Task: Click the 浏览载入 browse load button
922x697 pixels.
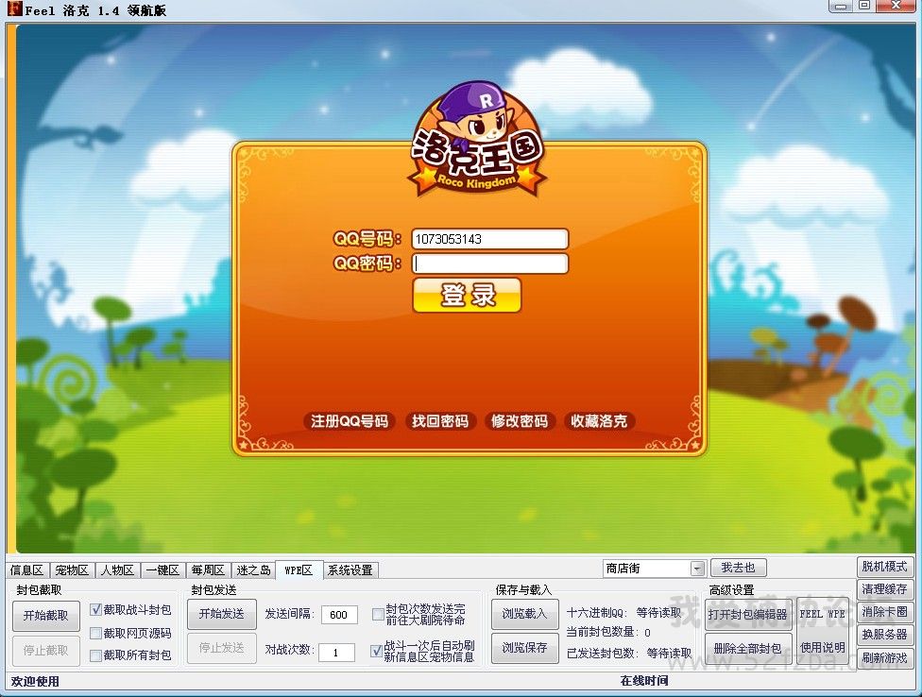Action: pos(524,614)
